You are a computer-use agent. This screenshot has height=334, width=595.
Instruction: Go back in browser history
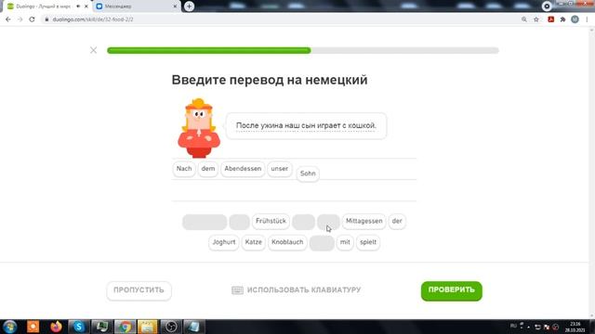point(8,19)
